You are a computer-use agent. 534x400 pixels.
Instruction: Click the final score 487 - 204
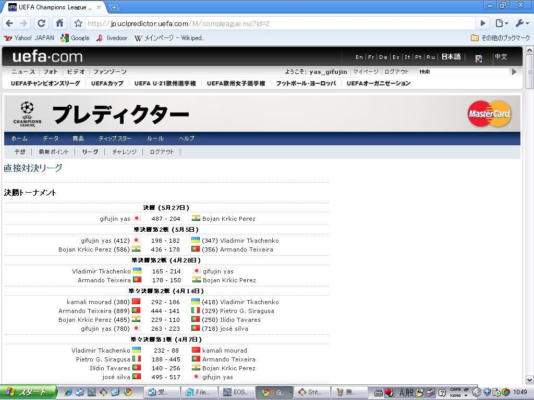[166, 219]
